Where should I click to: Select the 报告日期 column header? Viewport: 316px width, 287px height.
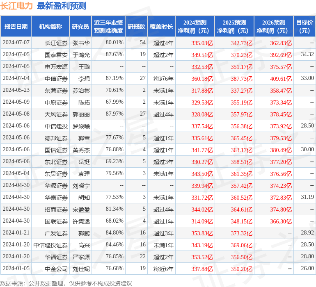pos(16,26)
